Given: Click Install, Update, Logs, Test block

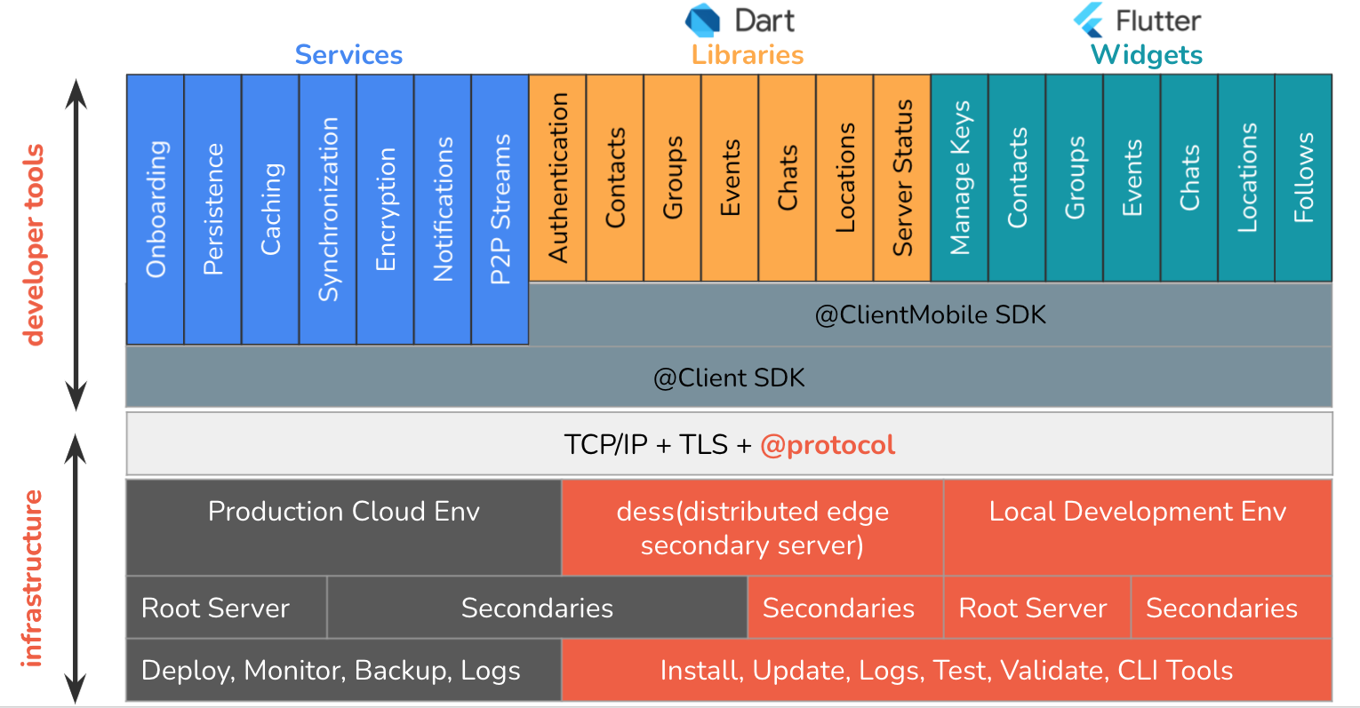Looking at the screenshot, I should (x=947, y=670).
